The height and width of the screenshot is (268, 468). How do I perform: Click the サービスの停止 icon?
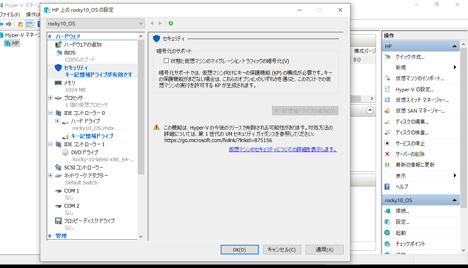[387, 143]
